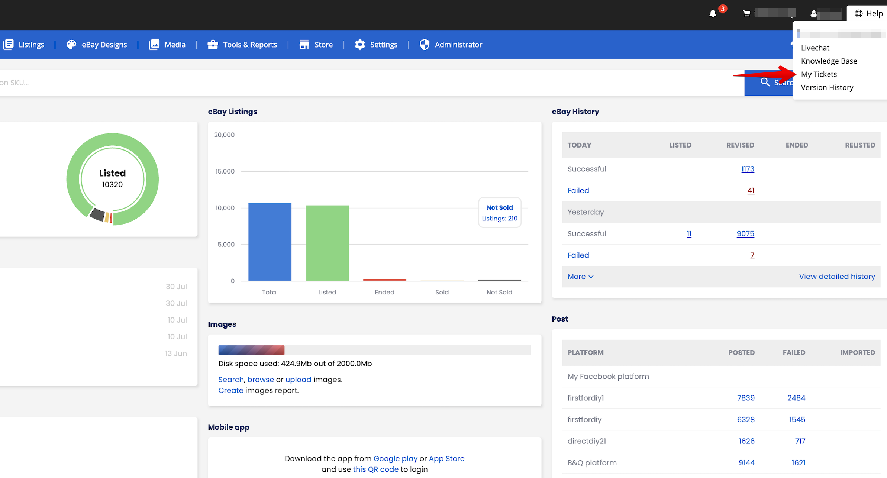
Task: Click the Tools & Reports briefcase icon
Action: tap(213, 45)
